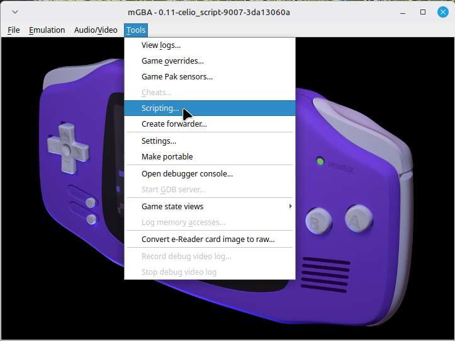Click the greyed Log memory accesses... item
The image size is (455, 341).
[210, 223]
